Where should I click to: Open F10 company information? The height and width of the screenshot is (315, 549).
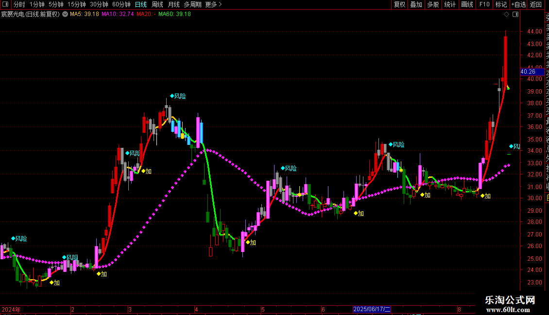[484, 4]
